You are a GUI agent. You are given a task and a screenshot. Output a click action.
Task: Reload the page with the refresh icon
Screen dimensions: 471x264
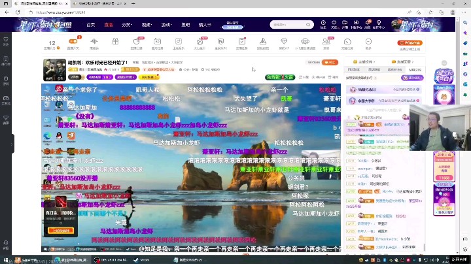point(18,12)
